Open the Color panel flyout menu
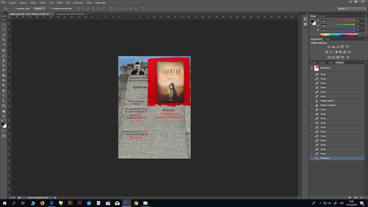The width and height of the screenshot is (368, 207). [x=366, y=16]
